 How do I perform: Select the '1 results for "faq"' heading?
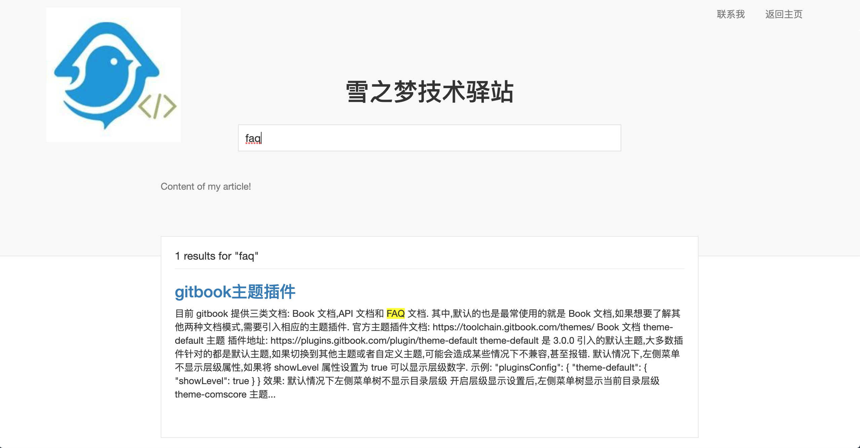[217, 256]
